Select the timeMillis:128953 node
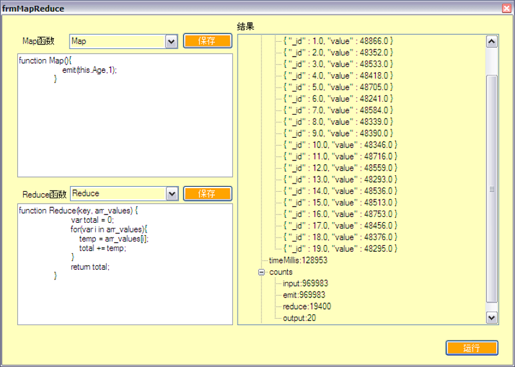 click(298, 260)
